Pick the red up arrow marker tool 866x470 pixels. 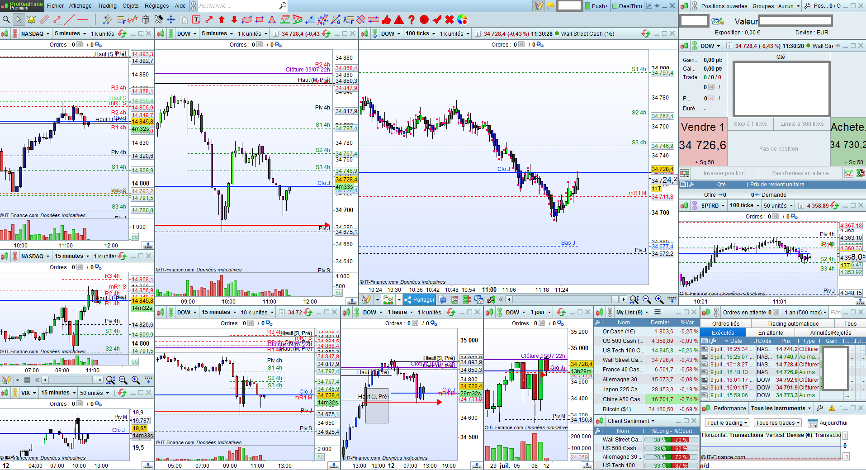tap(222, 19)
